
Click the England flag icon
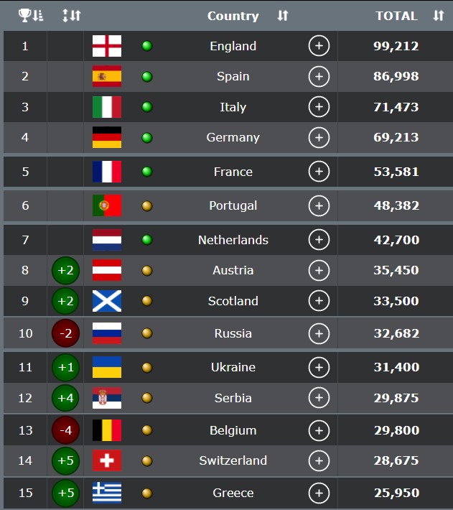(107, 46)
